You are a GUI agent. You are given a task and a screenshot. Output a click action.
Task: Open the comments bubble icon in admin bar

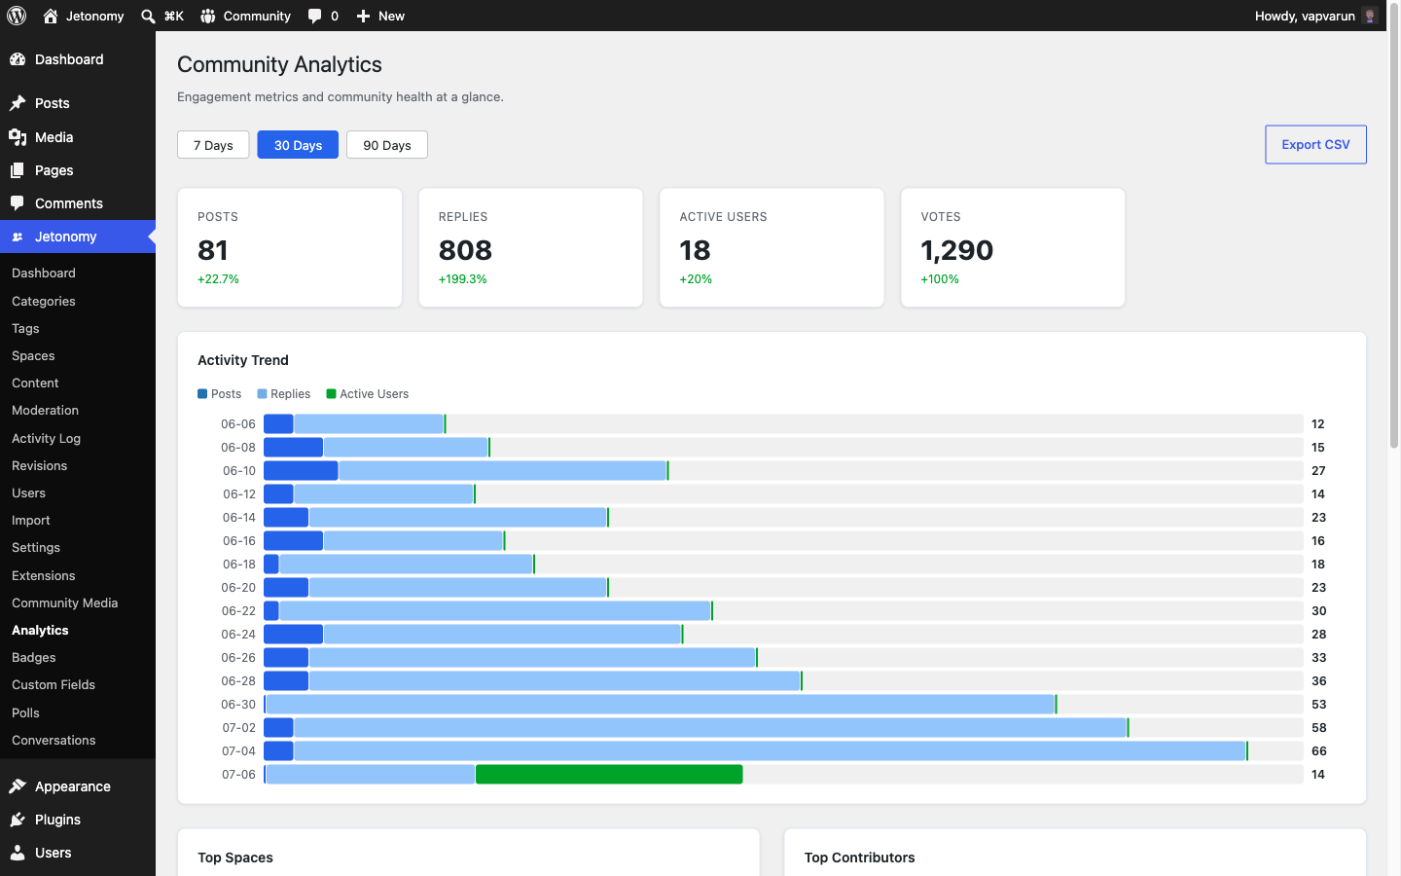coord(314,16)
